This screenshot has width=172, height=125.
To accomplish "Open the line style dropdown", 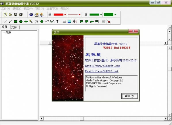I will tap(79, 15).
